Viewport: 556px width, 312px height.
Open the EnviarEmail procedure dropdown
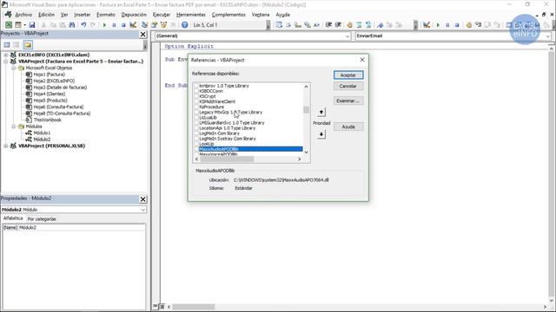[x=547, y=36]
